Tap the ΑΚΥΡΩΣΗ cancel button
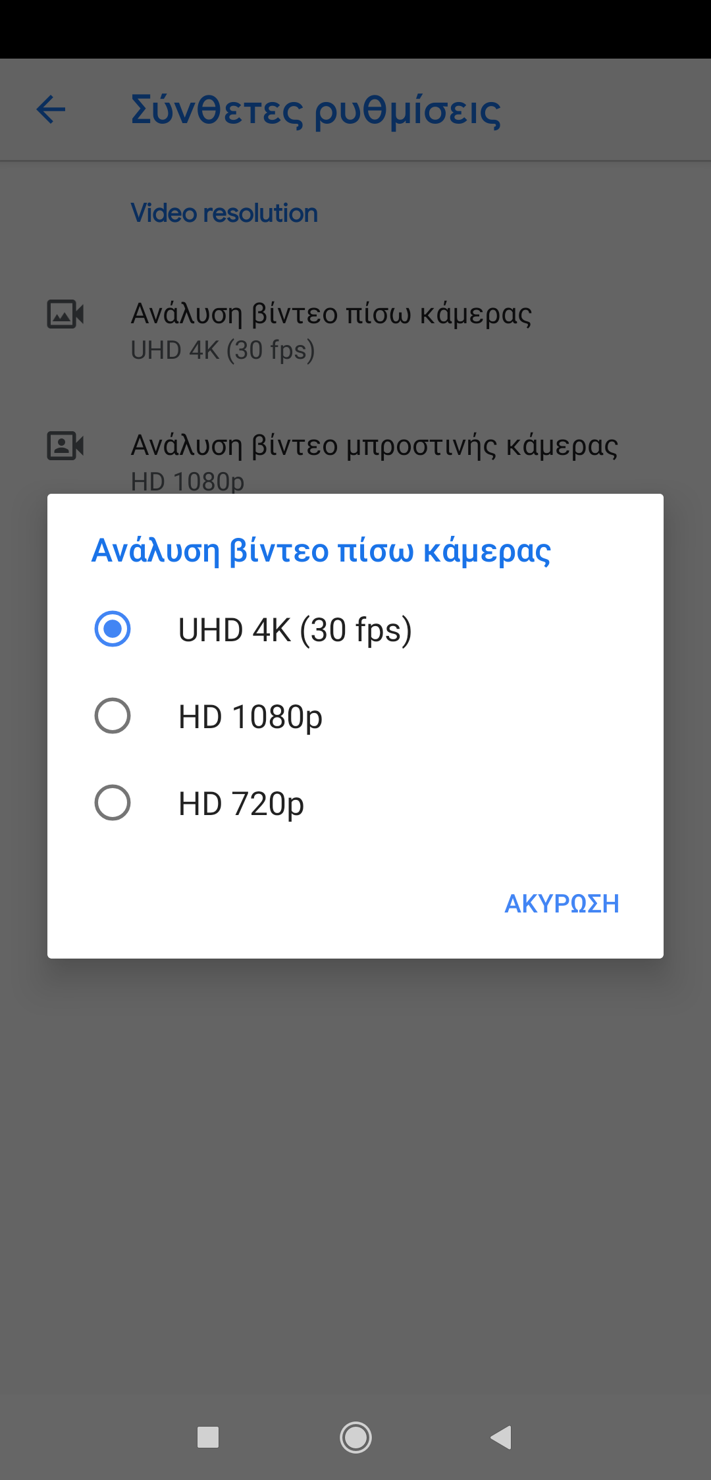The height and width of the screenshot is (1480, 711). pos(562,903)
